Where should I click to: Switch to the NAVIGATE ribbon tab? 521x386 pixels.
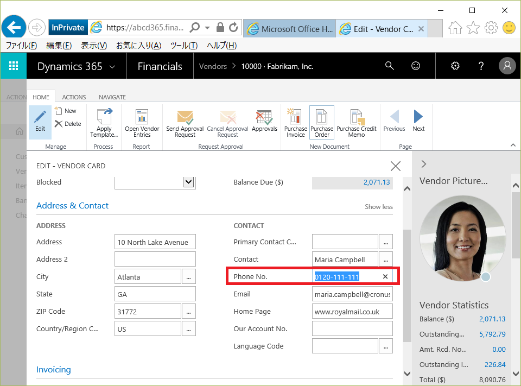point(112,97)
